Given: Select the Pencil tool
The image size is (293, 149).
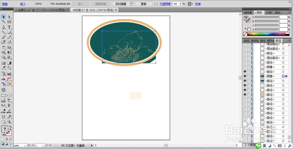Looking at the screenshot, I should 9,37.
